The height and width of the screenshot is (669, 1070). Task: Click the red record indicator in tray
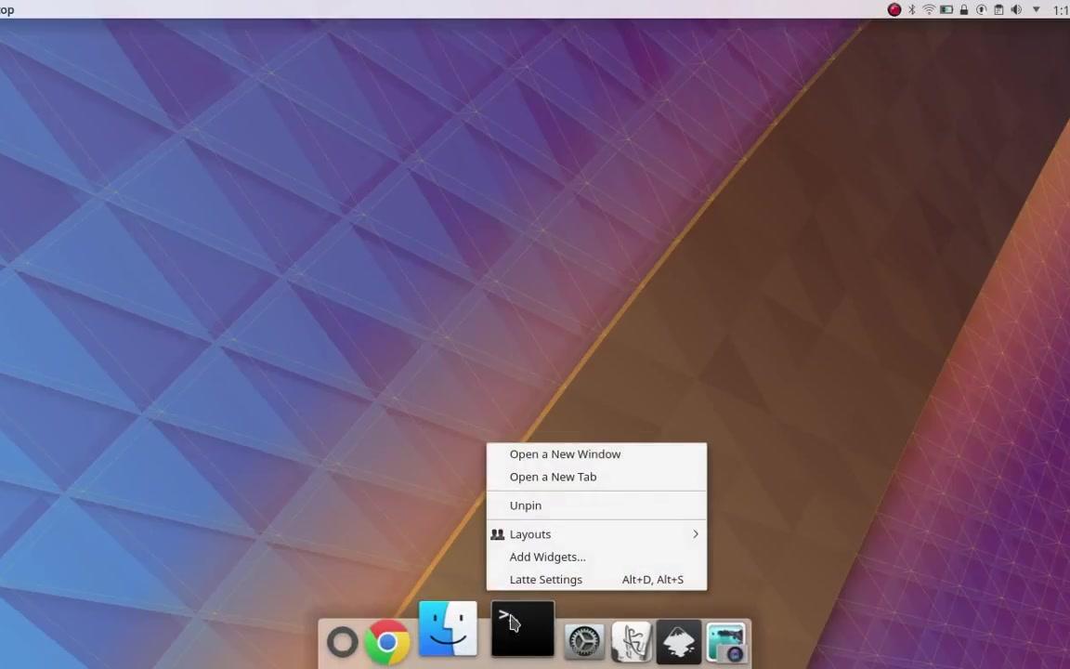point(894,9)
